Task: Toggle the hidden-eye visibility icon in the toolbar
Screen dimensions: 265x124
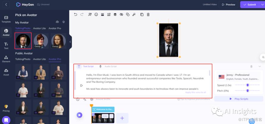Action: (x=121, y=15)
